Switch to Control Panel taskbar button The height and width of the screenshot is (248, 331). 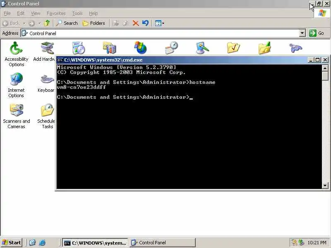click(162, 243)
